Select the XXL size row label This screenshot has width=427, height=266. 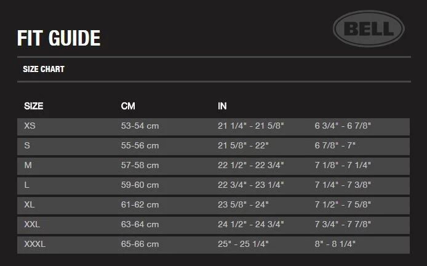(32, 225)
